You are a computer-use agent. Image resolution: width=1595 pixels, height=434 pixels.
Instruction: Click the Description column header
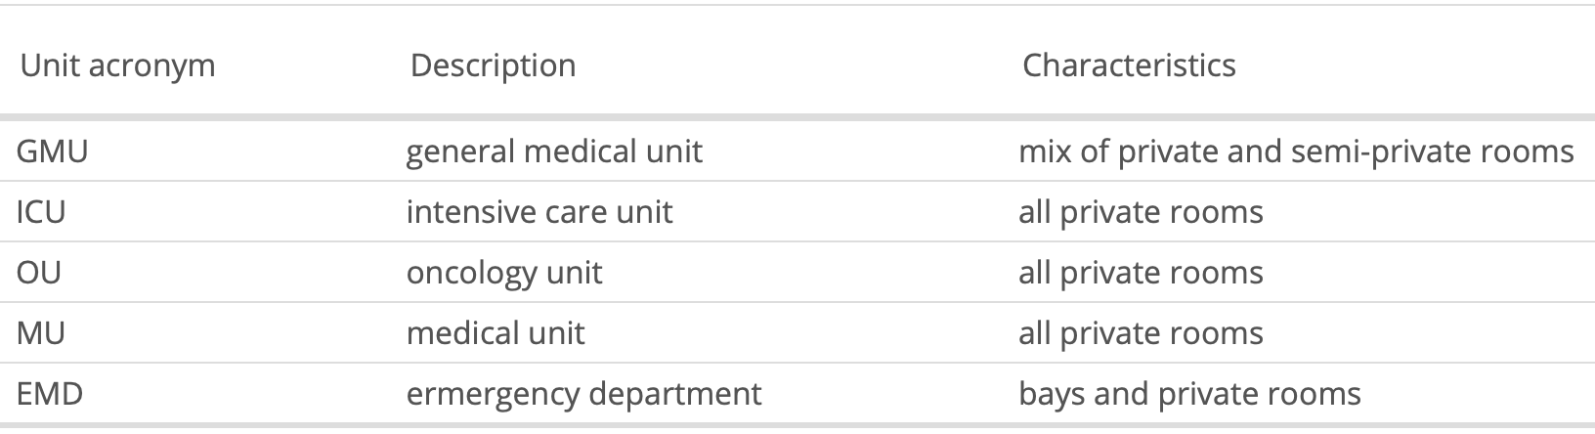(x=493, y=65)
